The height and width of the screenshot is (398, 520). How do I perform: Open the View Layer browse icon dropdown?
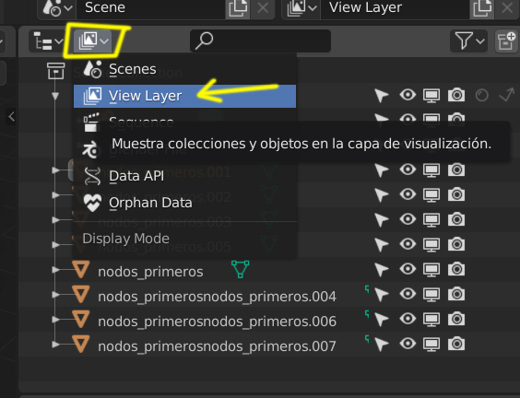click(x=301, y=8)
